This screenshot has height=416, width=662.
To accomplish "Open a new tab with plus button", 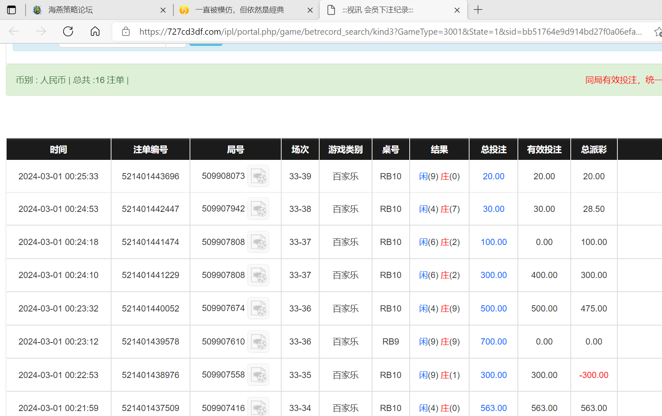I will tap(478, 10).
